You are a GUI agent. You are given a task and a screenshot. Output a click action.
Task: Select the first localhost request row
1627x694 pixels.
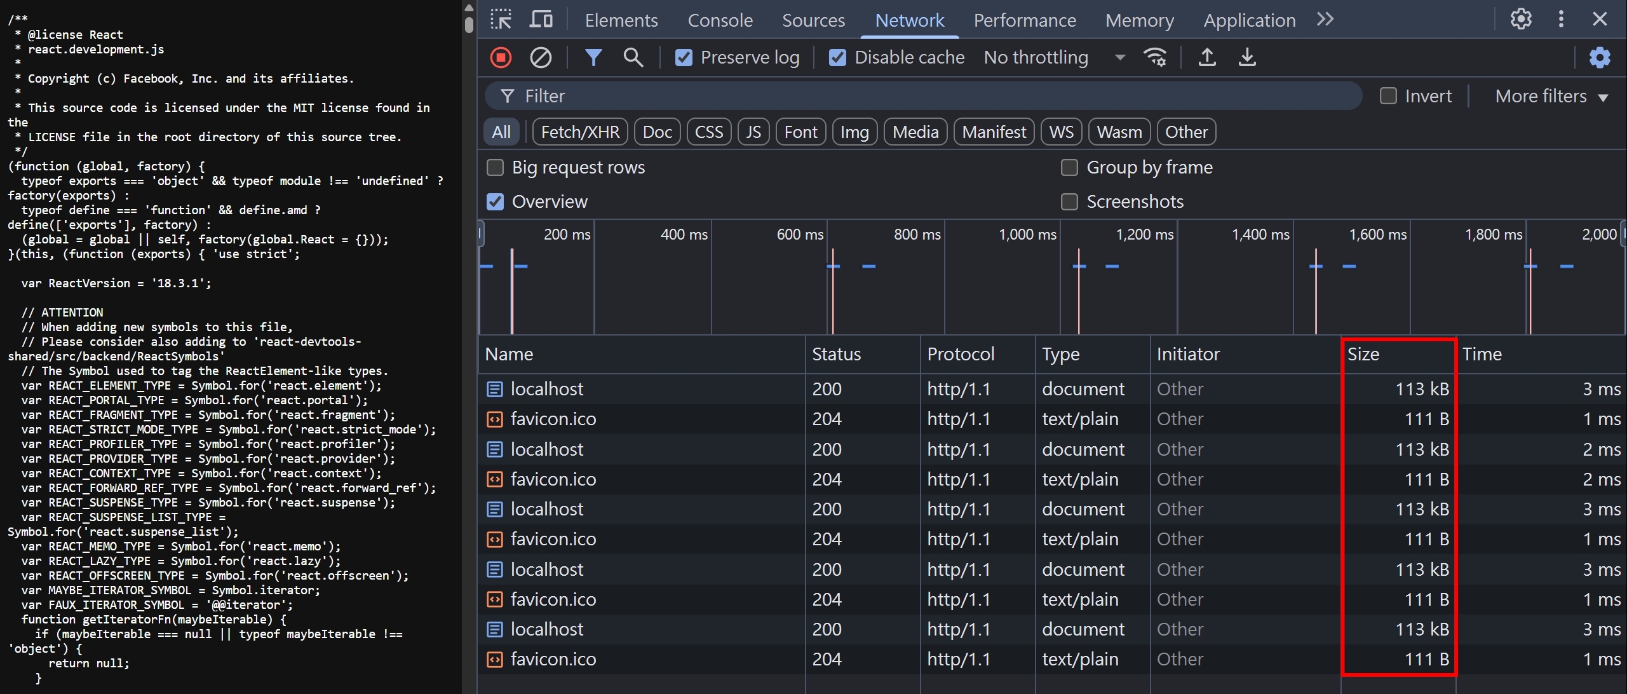(x=1051, y=389)
